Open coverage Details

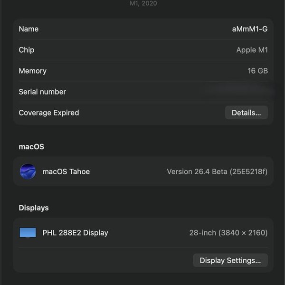click(246, 113)
